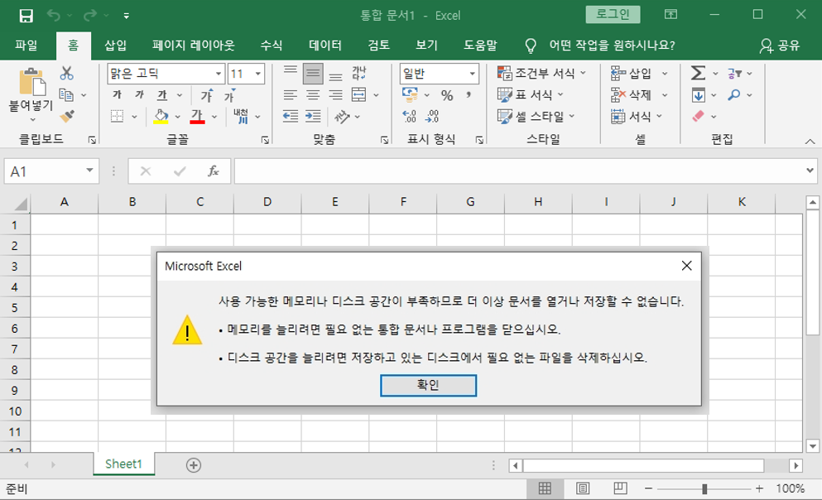Increase font size with larger 가 icon
Image resolution: width=822 pixels, height=500 pixels.
[207, 95]
